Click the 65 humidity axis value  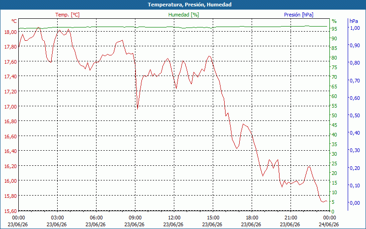pyautogui.click(x=334, y=87)
